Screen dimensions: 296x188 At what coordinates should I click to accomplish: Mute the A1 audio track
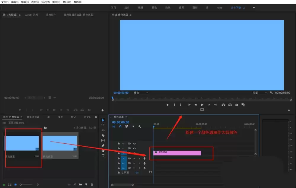click(134, 159)
